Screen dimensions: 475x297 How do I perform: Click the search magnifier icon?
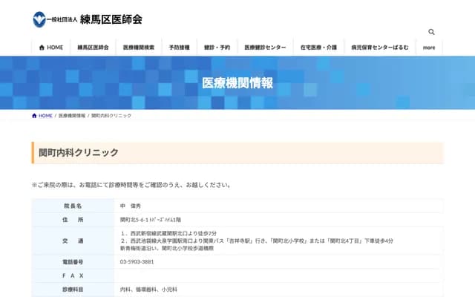tap(431, 32)
